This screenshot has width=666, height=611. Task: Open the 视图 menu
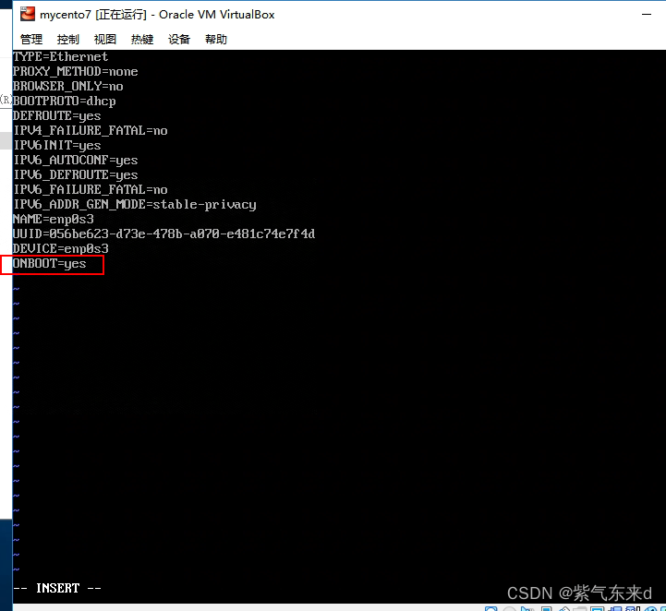tap(105, 40)
